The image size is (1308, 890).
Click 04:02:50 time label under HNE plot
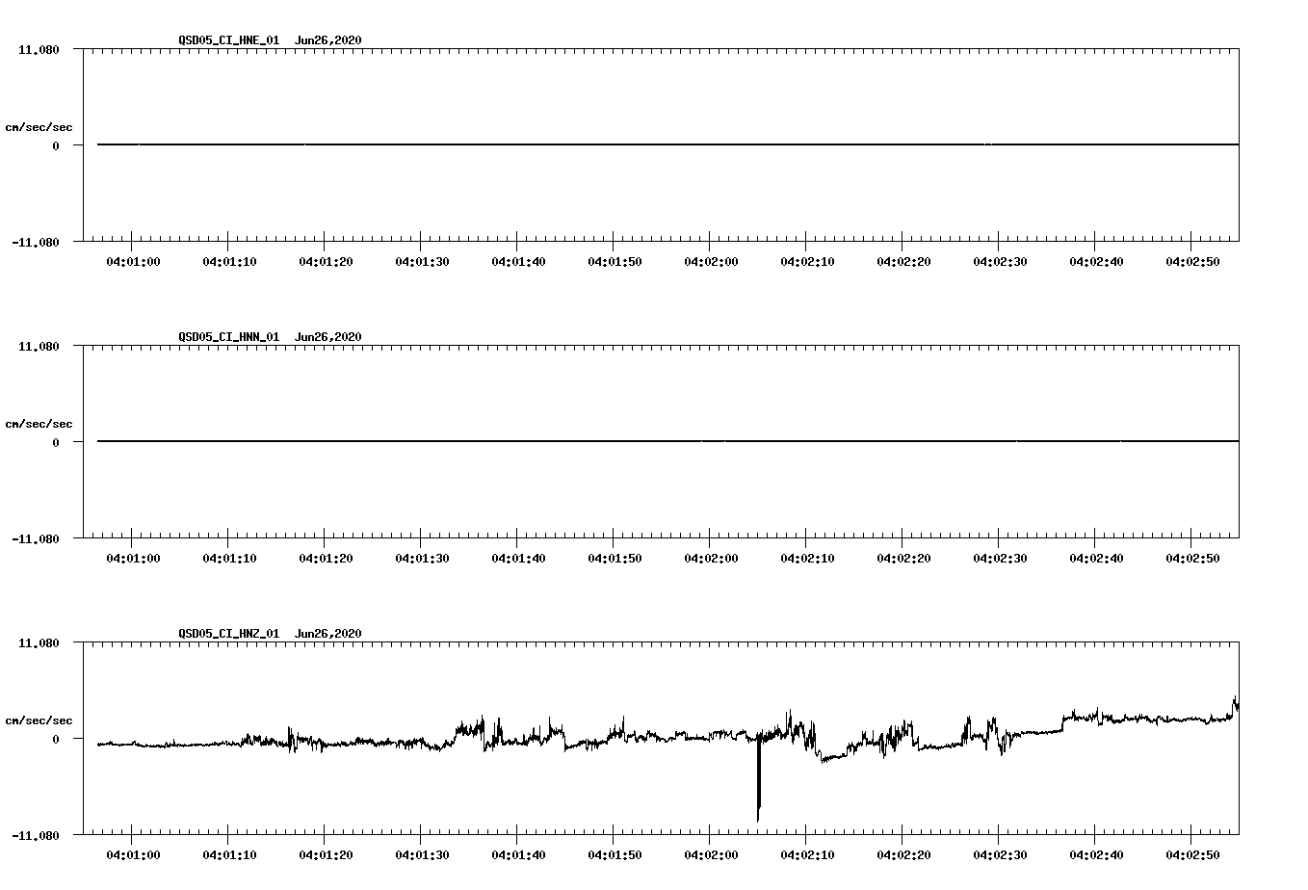(1192, 262)
